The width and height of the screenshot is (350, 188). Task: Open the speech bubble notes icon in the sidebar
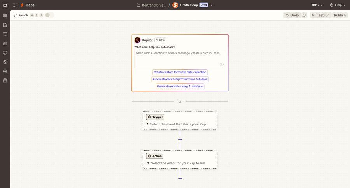5,34
